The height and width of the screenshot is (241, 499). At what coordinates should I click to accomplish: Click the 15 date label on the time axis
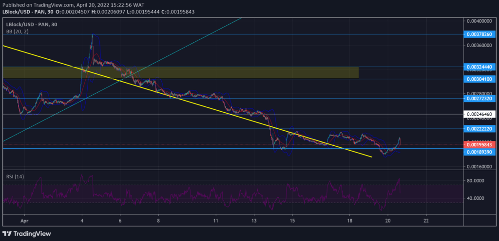pos(292,220)
